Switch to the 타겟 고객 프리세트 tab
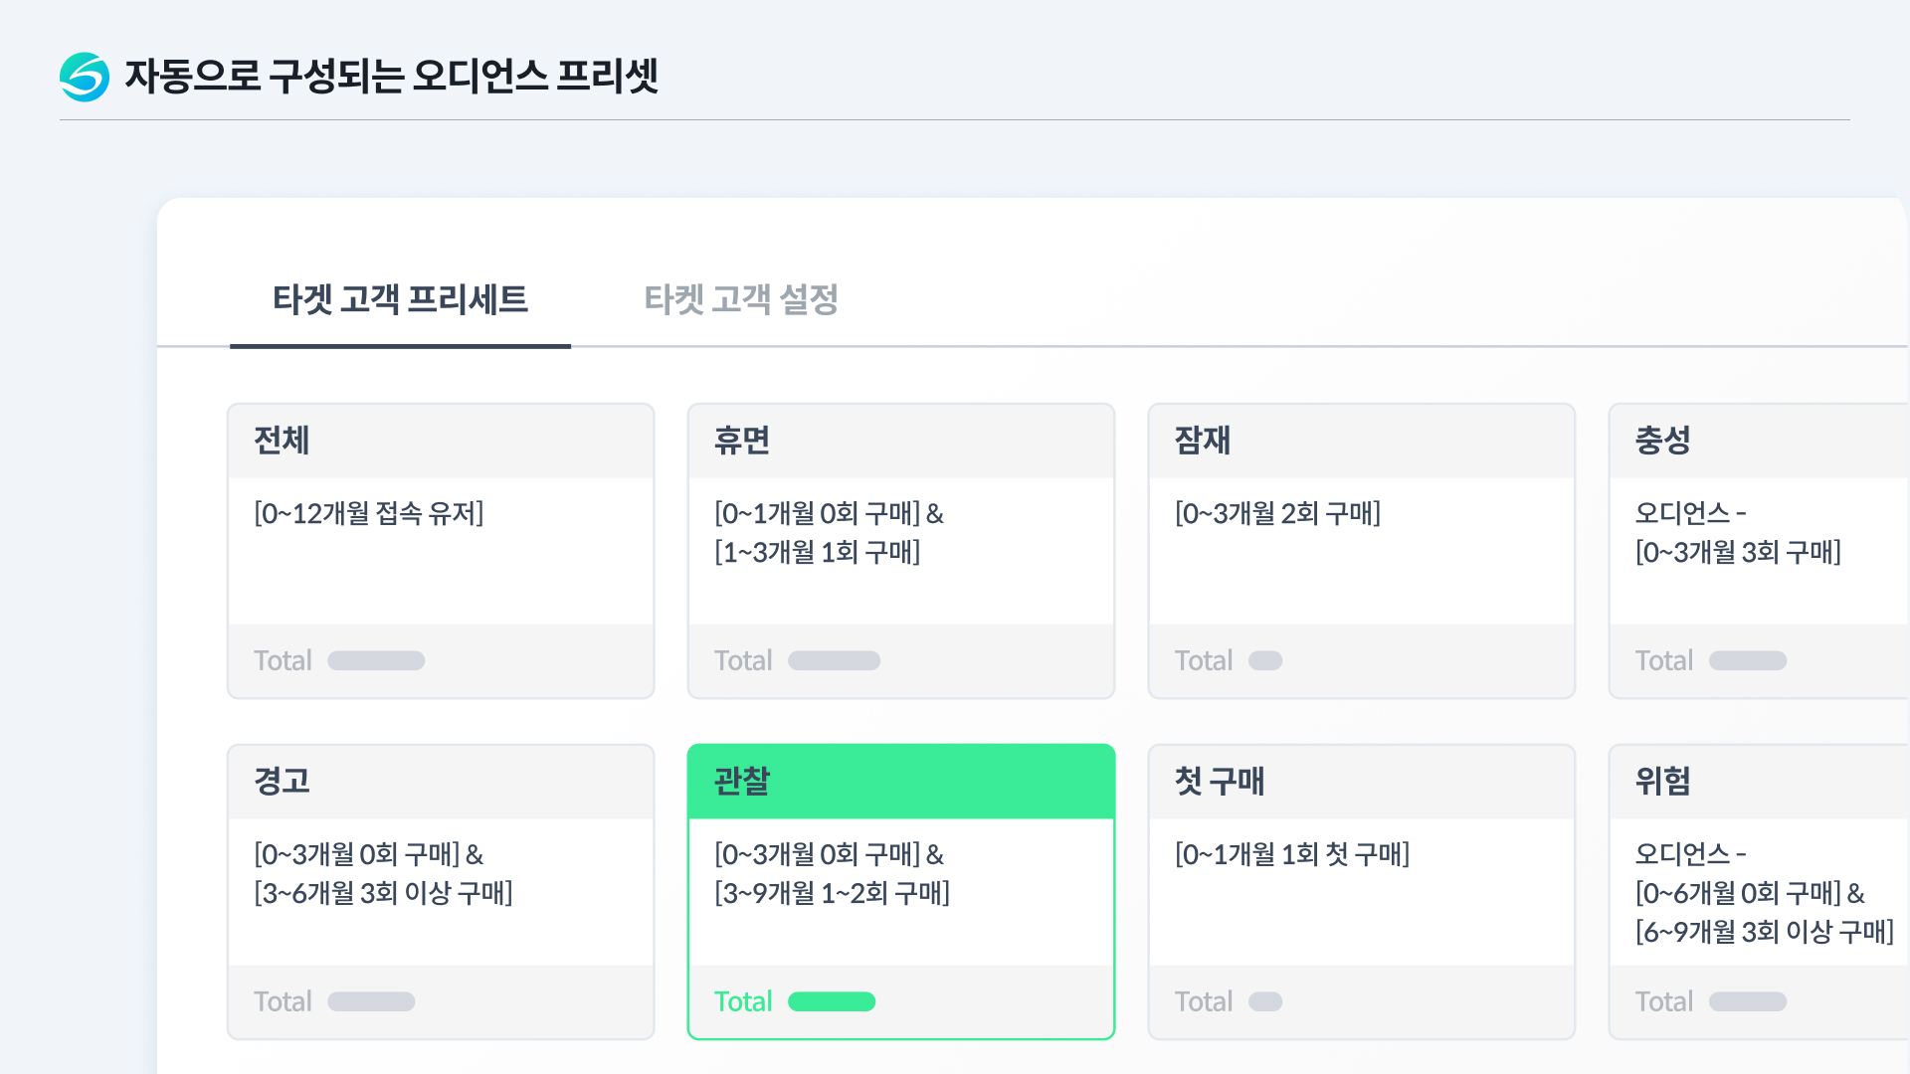 [400, 299]
